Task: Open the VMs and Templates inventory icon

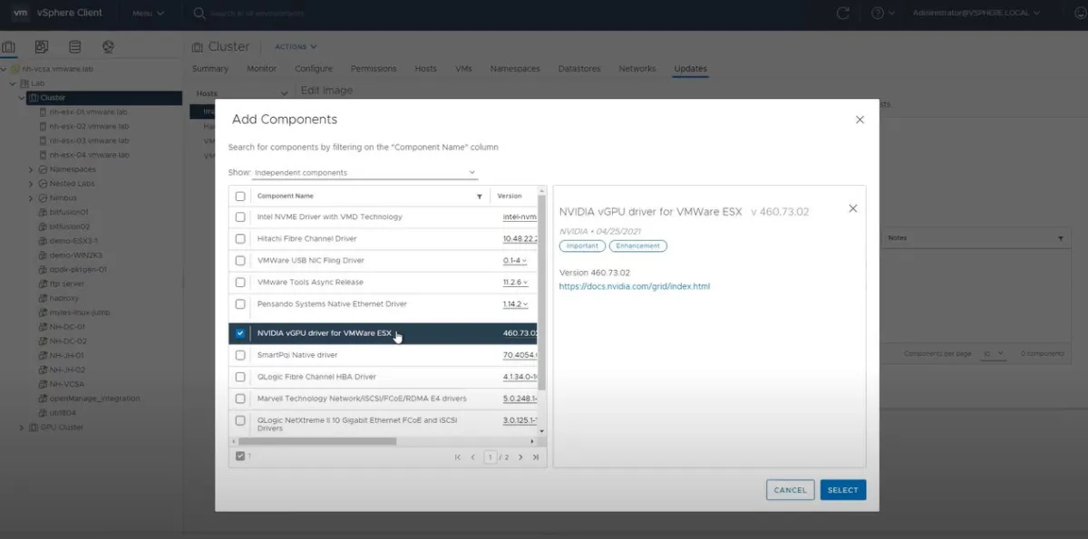Action: coord(42,47)
